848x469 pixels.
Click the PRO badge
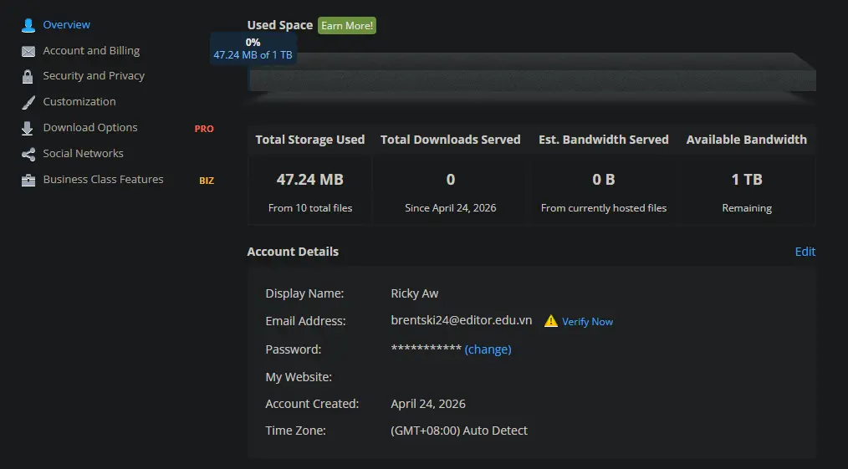204,129
